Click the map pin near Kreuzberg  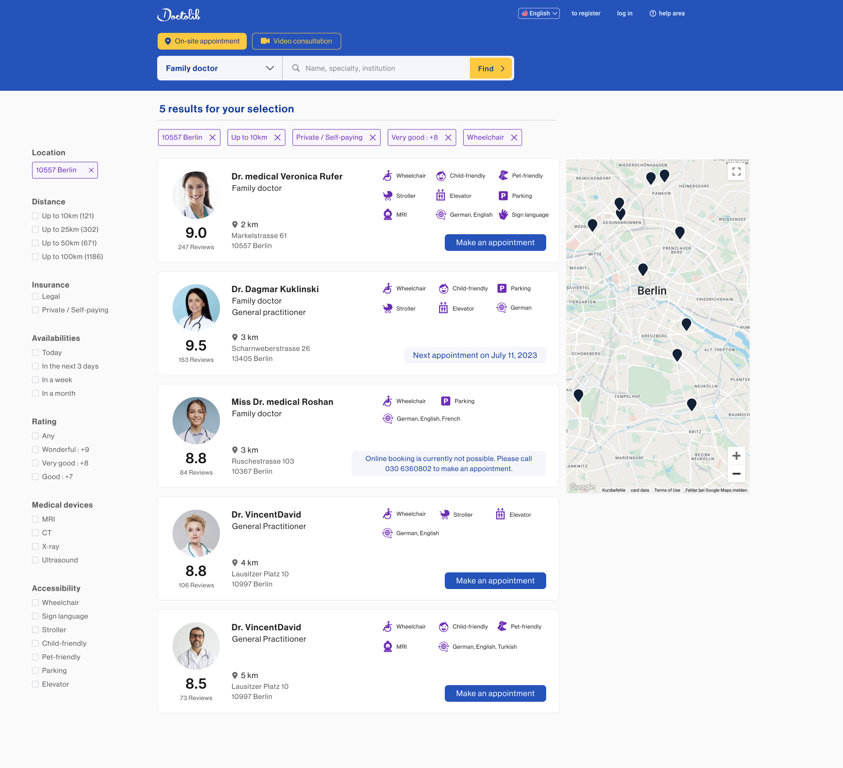coord(686,324)
